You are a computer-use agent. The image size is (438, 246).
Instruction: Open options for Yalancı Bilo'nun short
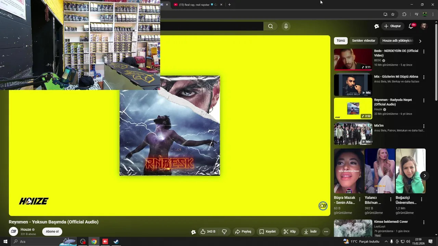(x=390, y=200)
